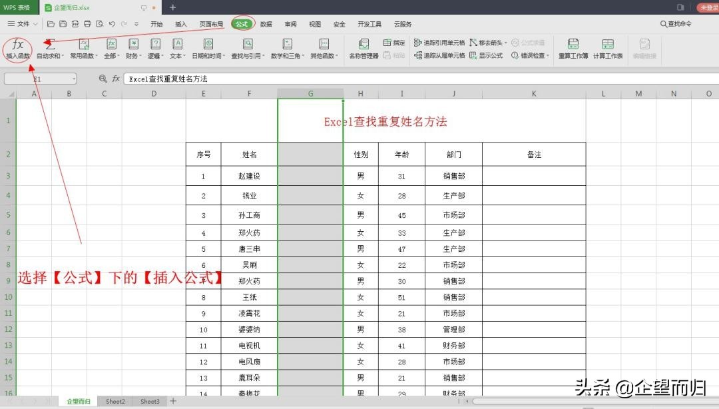Click the fx icon beside formula bar
The image size is (719, 409).
[x=116, y=79]
